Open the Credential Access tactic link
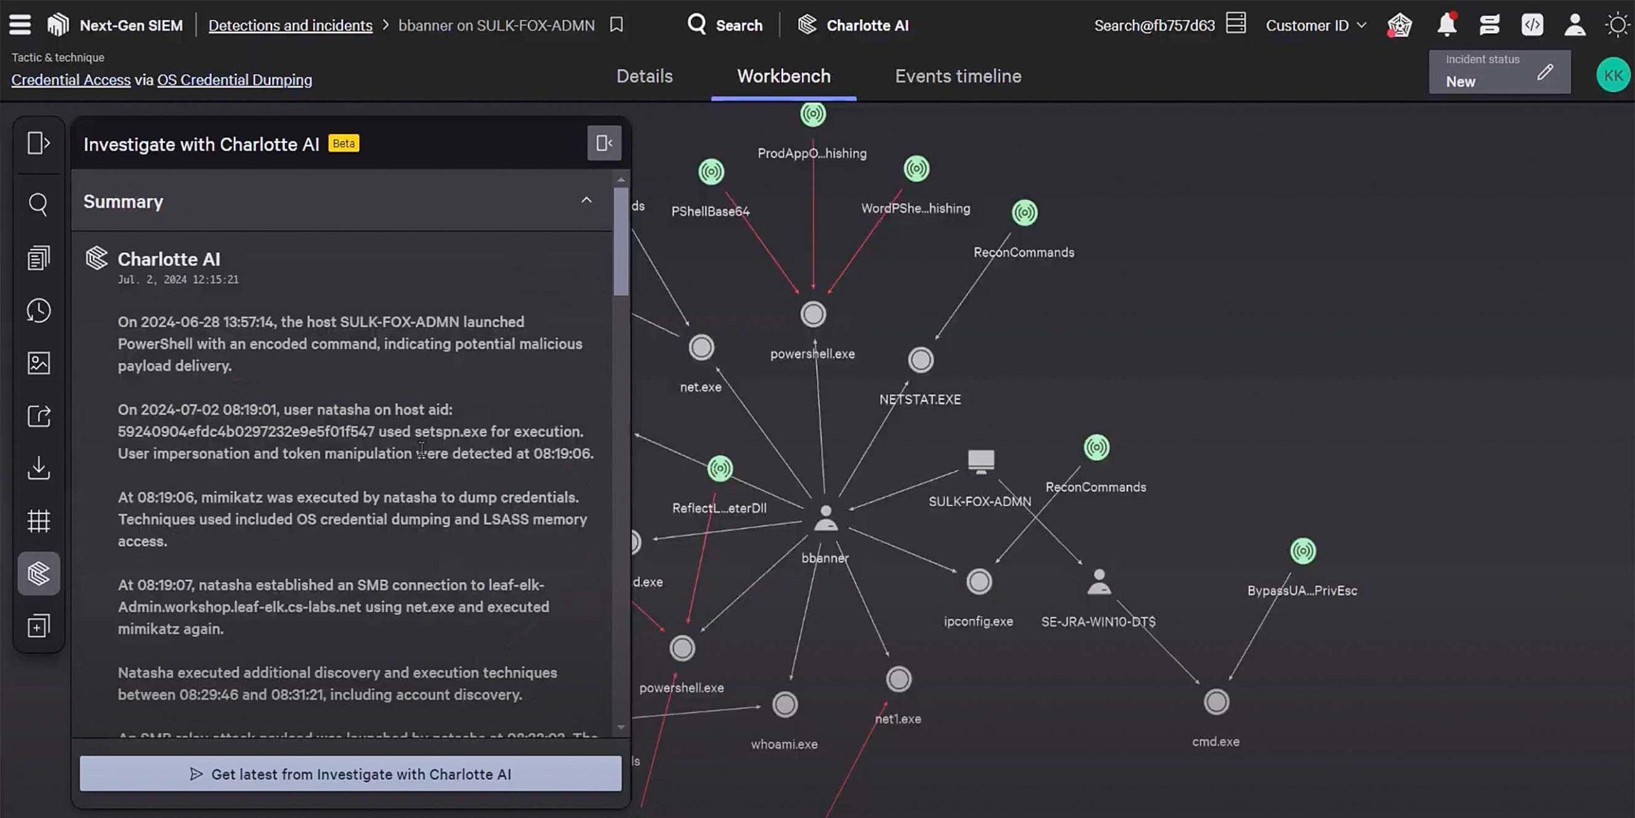The image size is (1635, 818). [x=71, y=80]
